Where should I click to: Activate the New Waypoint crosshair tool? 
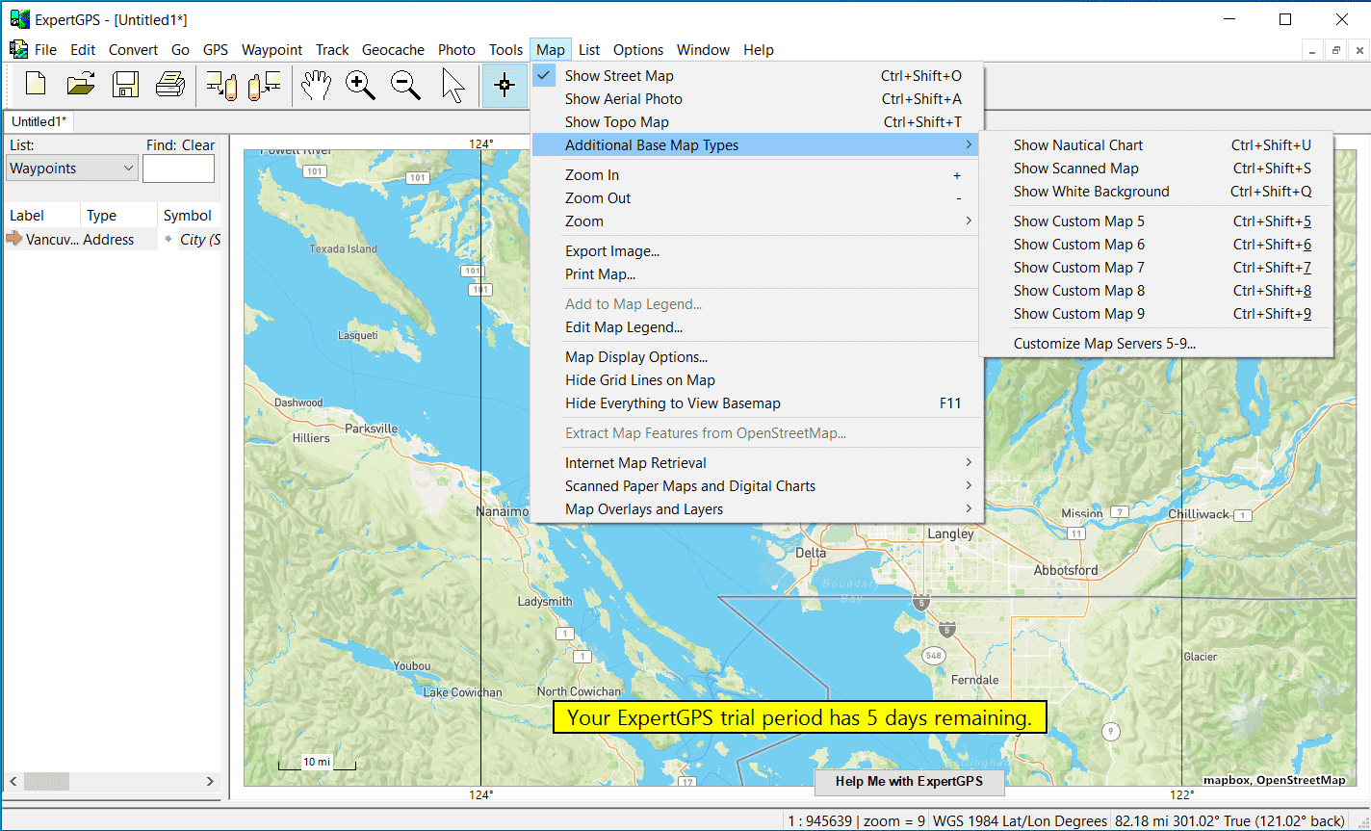pyautogui.click(x=504, y=86)
